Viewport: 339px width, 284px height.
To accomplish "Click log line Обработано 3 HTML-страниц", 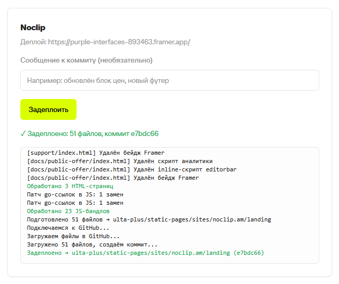I will click(x=70, y=186).
